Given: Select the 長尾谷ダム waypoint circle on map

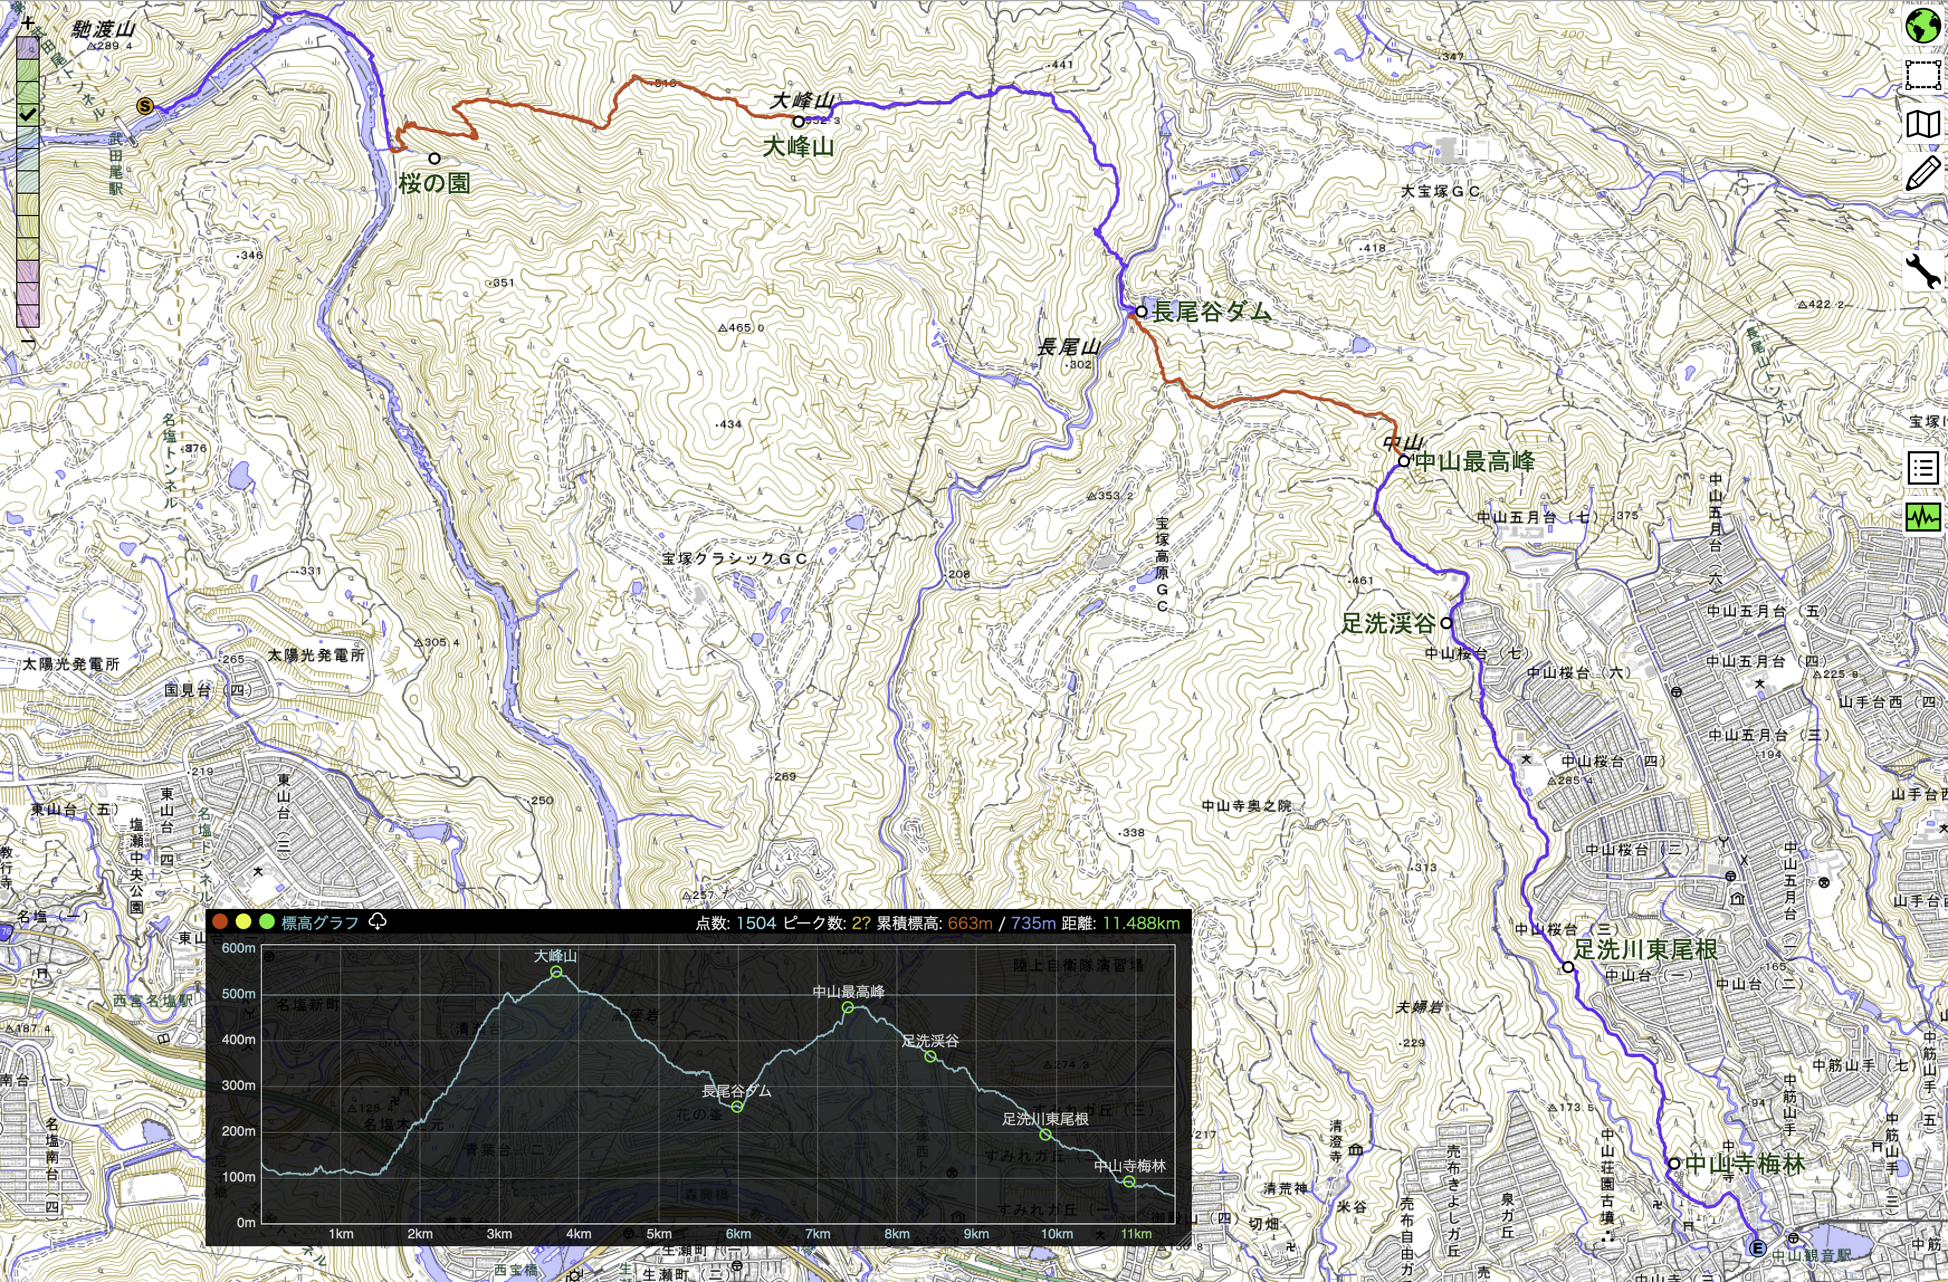Looking at the screenshot, I should tap(1141, 311).
